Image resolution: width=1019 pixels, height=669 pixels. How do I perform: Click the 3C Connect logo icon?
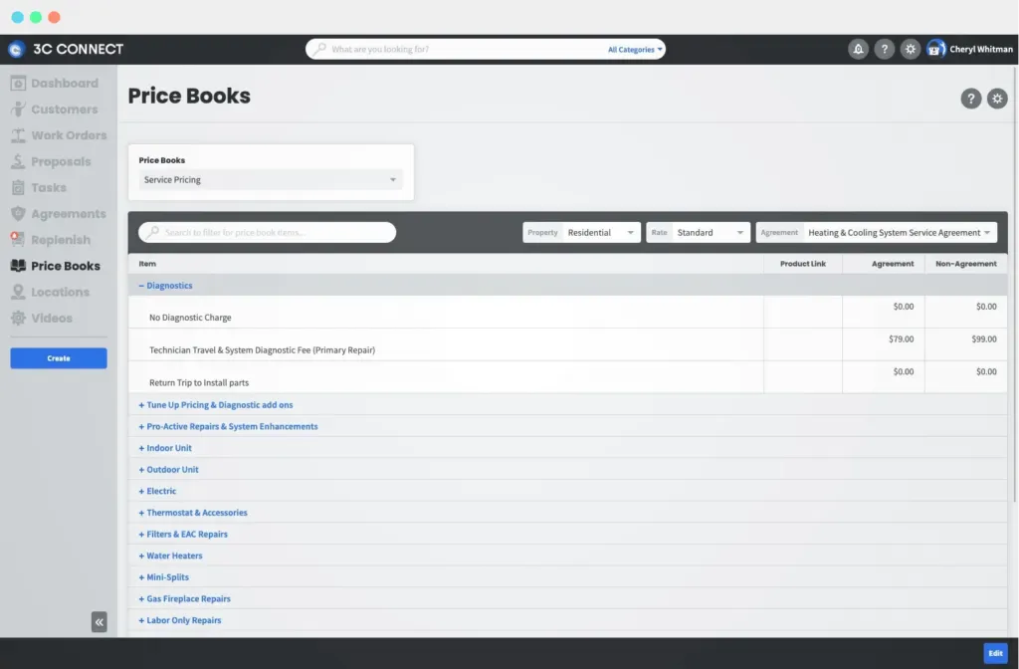16,50
